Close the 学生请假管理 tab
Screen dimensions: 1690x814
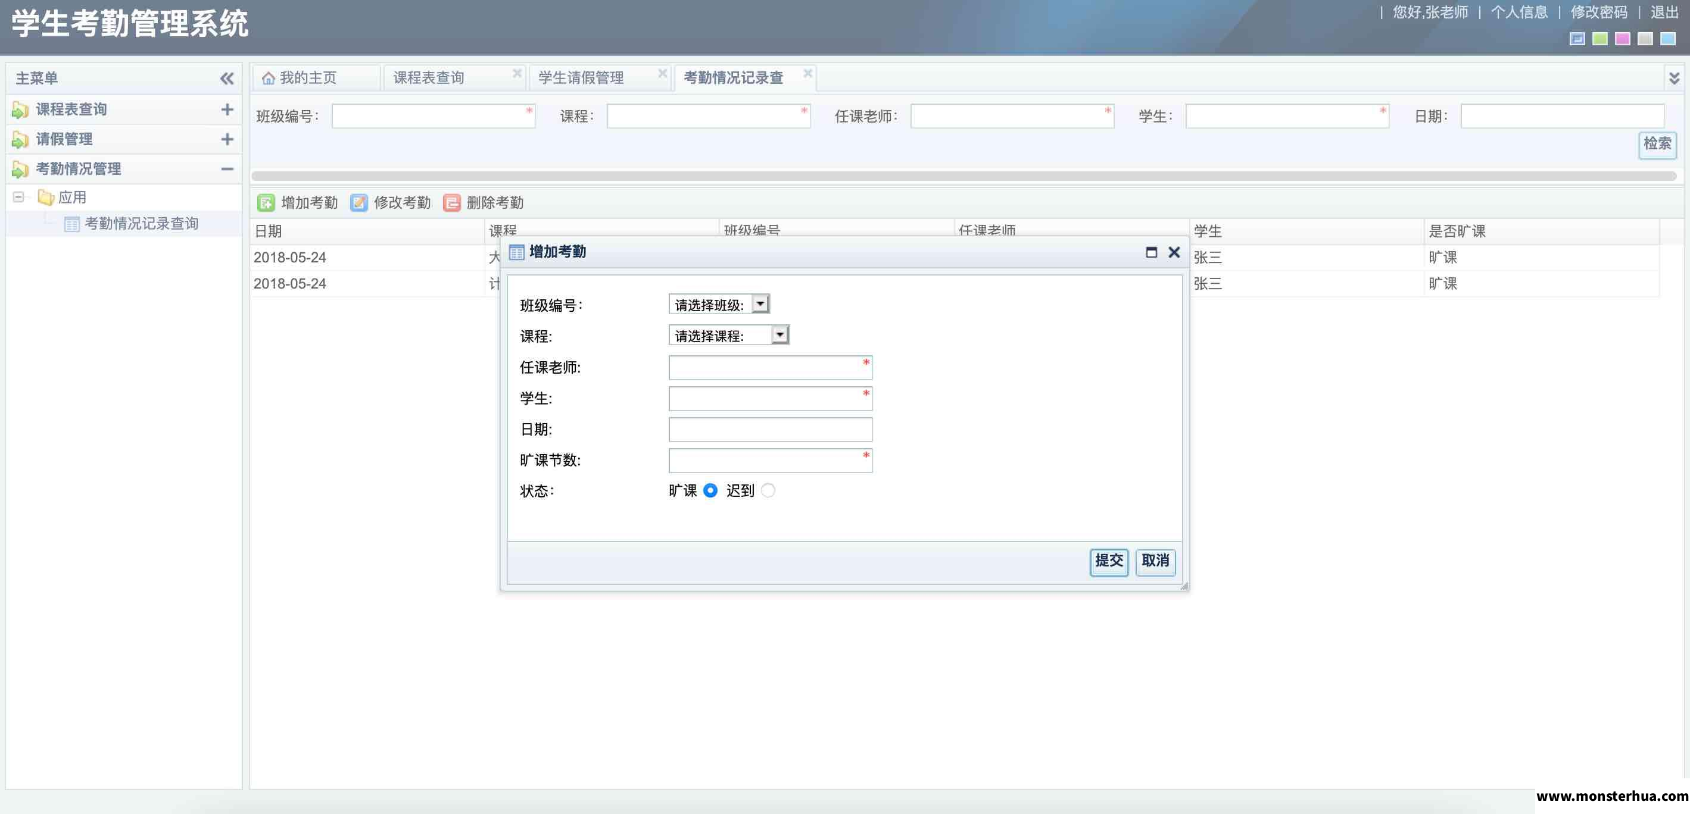tap(663, 73)
